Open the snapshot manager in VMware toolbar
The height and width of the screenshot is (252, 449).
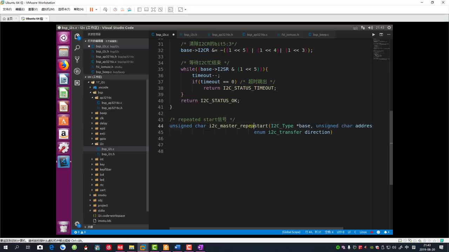(129, 9)
